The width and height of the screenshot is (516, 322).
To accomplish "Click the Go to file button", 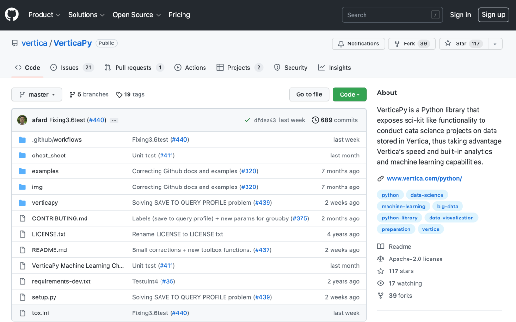I will [x=309, y=94].
